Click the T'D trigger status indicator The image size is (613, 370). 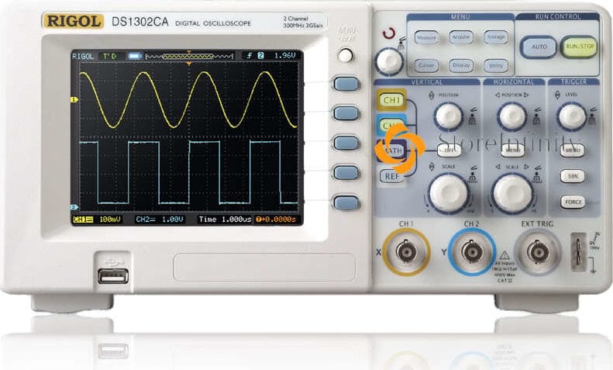click(109, 57)
